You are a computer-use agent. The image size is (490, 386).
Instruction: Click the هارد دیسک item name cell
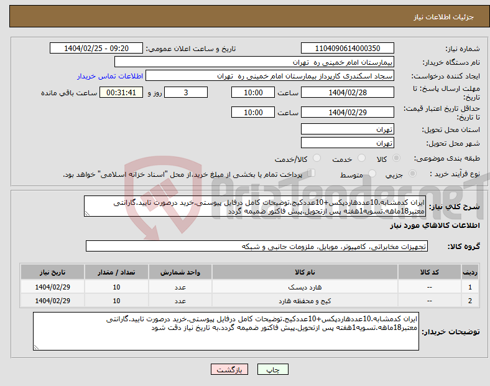[305, 287]
